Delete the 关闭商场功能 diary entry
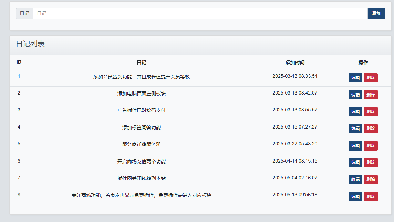 click(371, 197)
